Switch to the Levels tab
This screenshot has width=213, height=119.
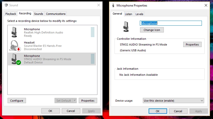tap(139, 14)
